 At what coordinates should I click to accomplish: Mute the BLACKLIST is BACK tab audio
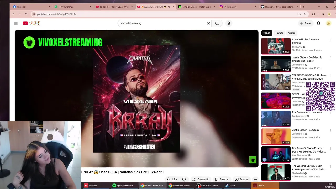pyautogui.click(x=169, y=7)
